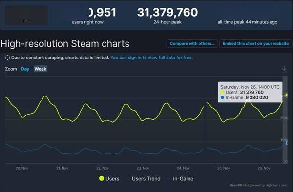Click the 23. Nov date label on axis
The image size is (293, 192).
coord(143,168)
